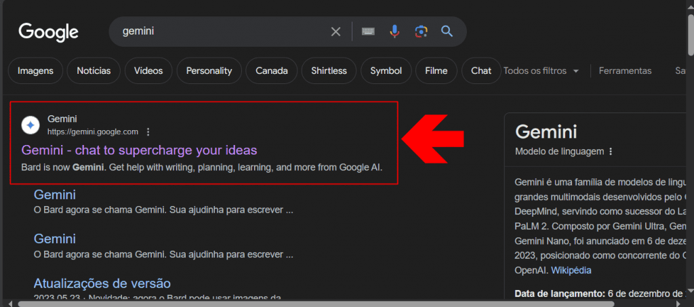
Task: Click the Gemini sparkle favicon
Action: pos(30,125)
